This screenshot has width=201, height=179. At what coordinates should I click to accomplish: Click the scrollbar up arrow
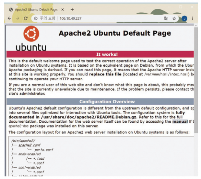pos(196,26)
